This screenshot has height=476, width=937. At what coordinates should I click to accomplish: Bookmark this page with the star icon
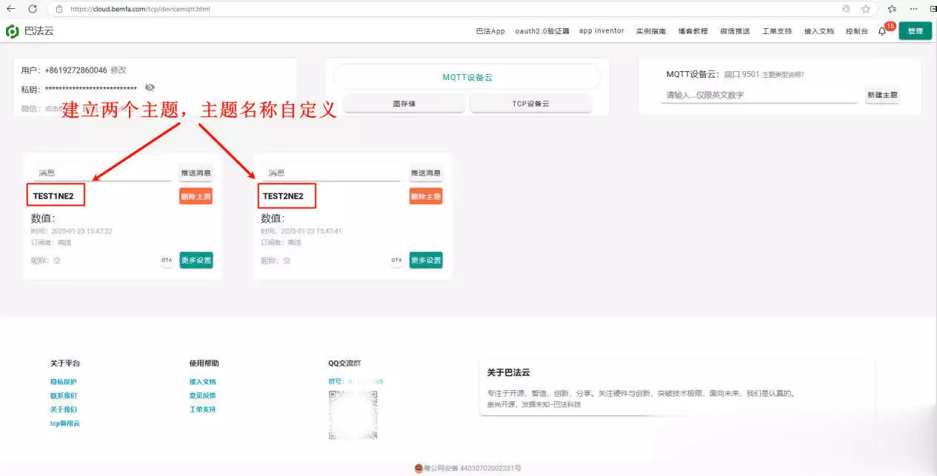pos(865,9)
